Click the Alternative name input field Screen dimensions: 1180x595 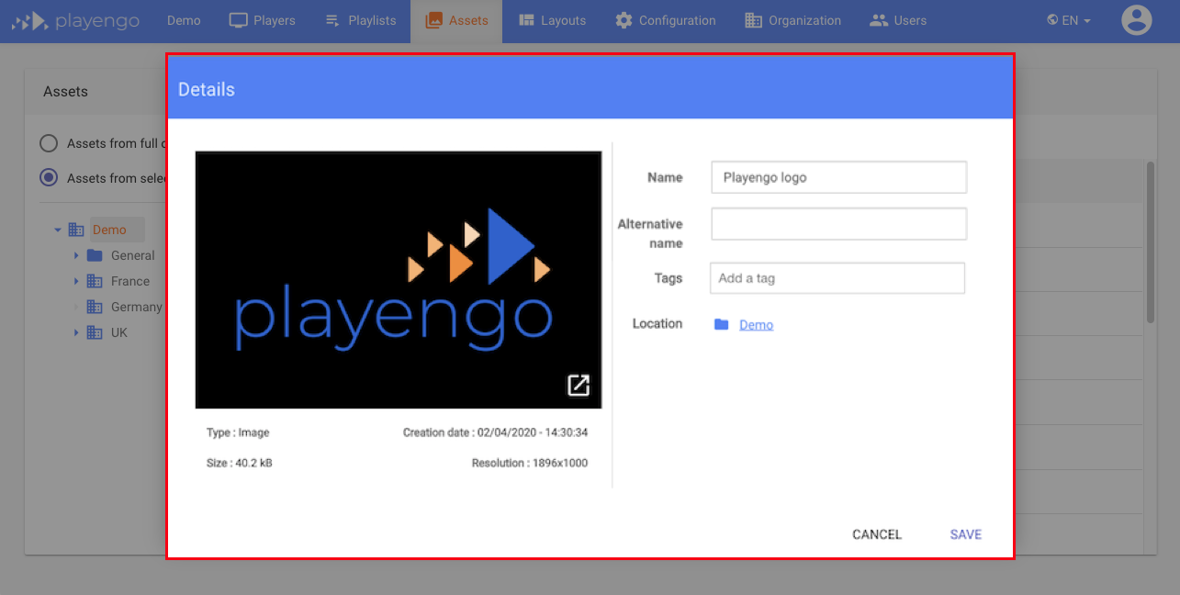(x=838, y=223)
